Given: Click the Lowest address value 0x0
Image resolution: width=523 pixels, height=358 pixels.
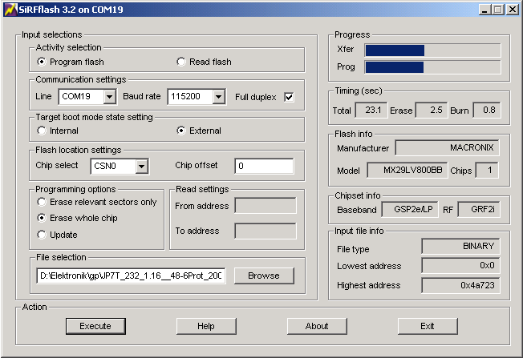Looking at the screenshot, I should (460, 265).
